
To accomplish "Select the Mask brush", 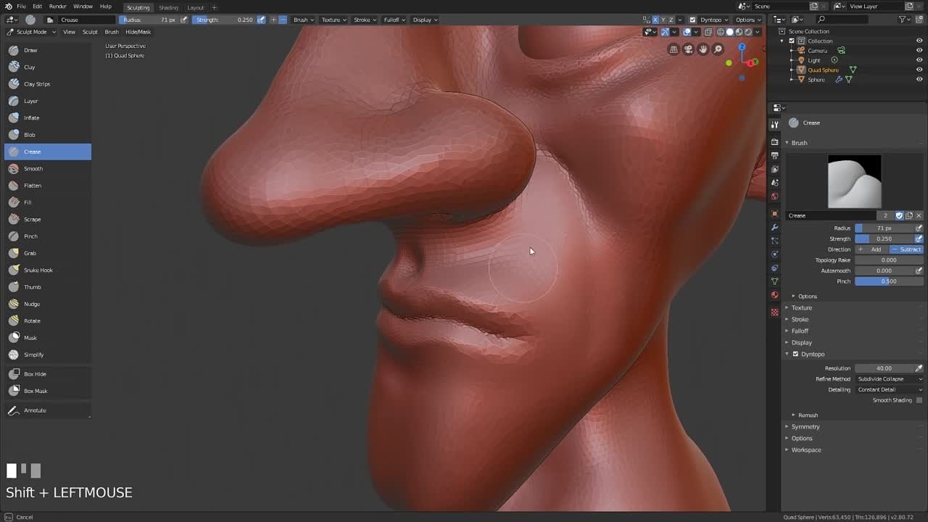I will (x=29, y=337).
